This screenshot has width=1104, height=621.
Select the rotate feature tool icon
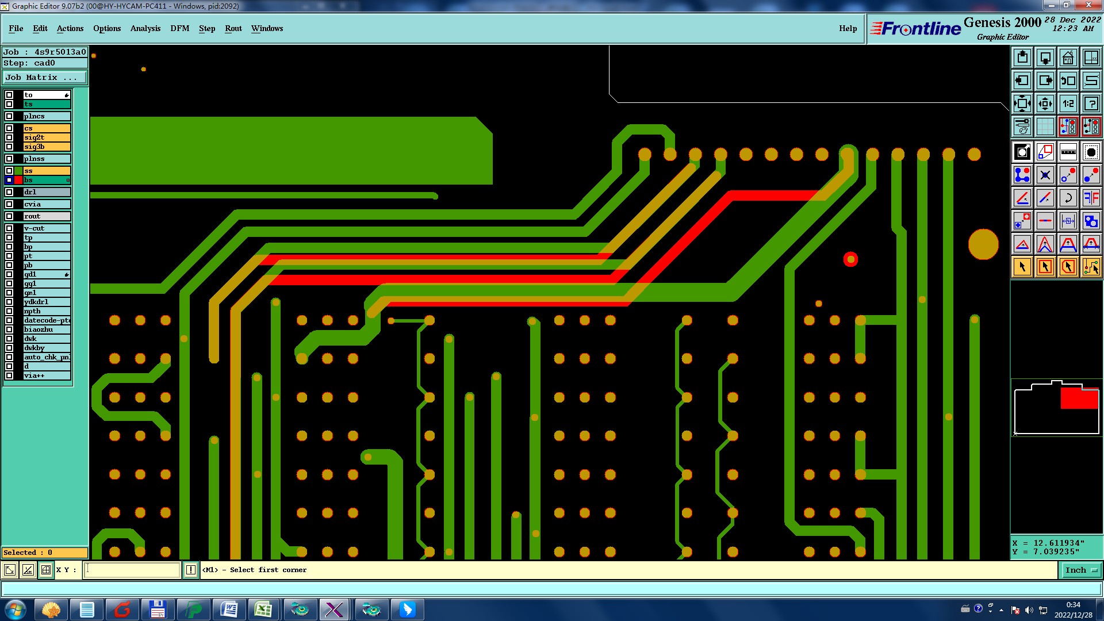(1068, 198)
